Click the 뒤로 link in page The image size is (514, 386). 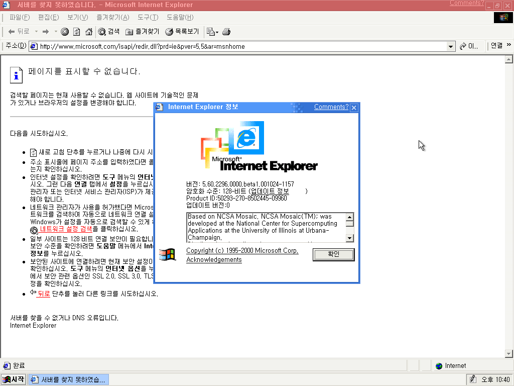click(x=44, y=294)
